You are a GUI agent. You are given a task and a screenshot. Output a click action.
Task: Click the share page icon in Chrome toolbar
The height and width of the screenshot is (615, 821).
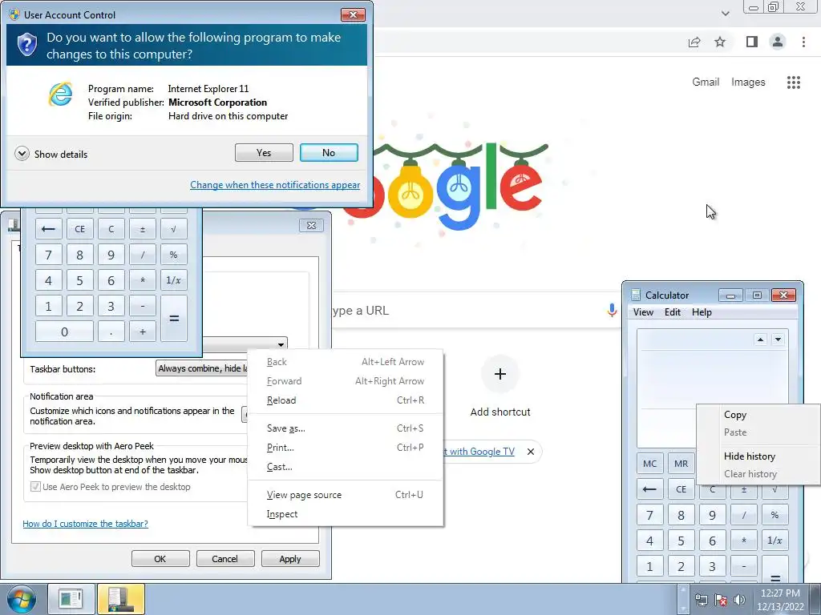pos(694,42)
